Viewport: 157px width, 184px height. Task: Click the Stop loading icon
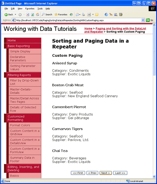[28, 15]
